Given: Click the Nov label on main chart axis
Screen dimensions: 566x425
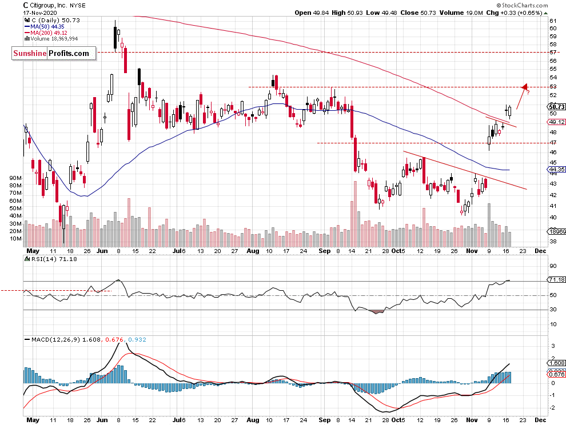Looking at the screenshot, I should tap(472, 251).
